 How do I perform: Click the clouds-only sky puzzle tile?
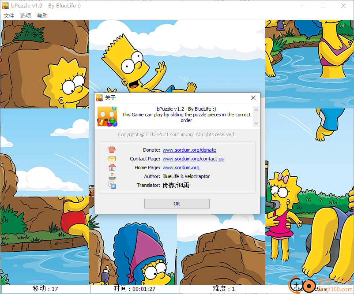[x=45, y=153]
